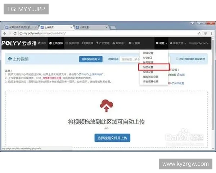Click the pink 视频课件优化处理 link
This screenshot has height=173, width=216.
tap(52, 78)
